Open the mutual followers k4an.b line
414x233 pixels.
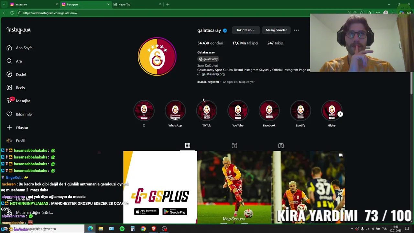226,82
